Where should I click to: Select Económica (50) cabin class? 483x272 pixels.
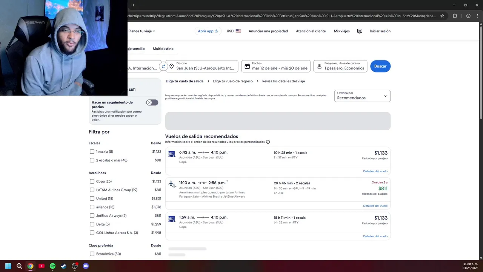click(x=92, y=254)
